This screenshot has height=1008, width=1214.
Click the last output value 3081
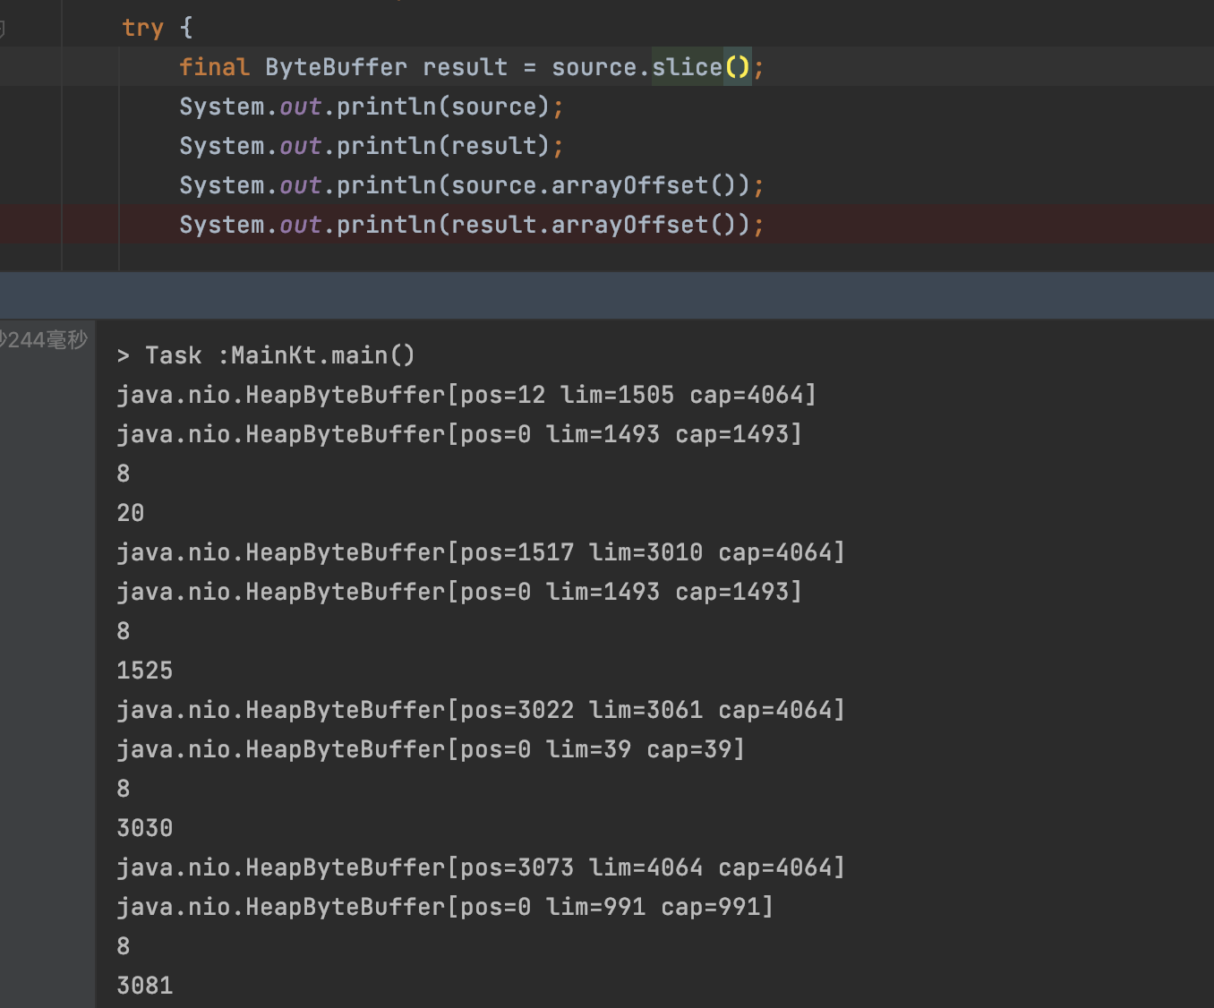click(144, 985)
